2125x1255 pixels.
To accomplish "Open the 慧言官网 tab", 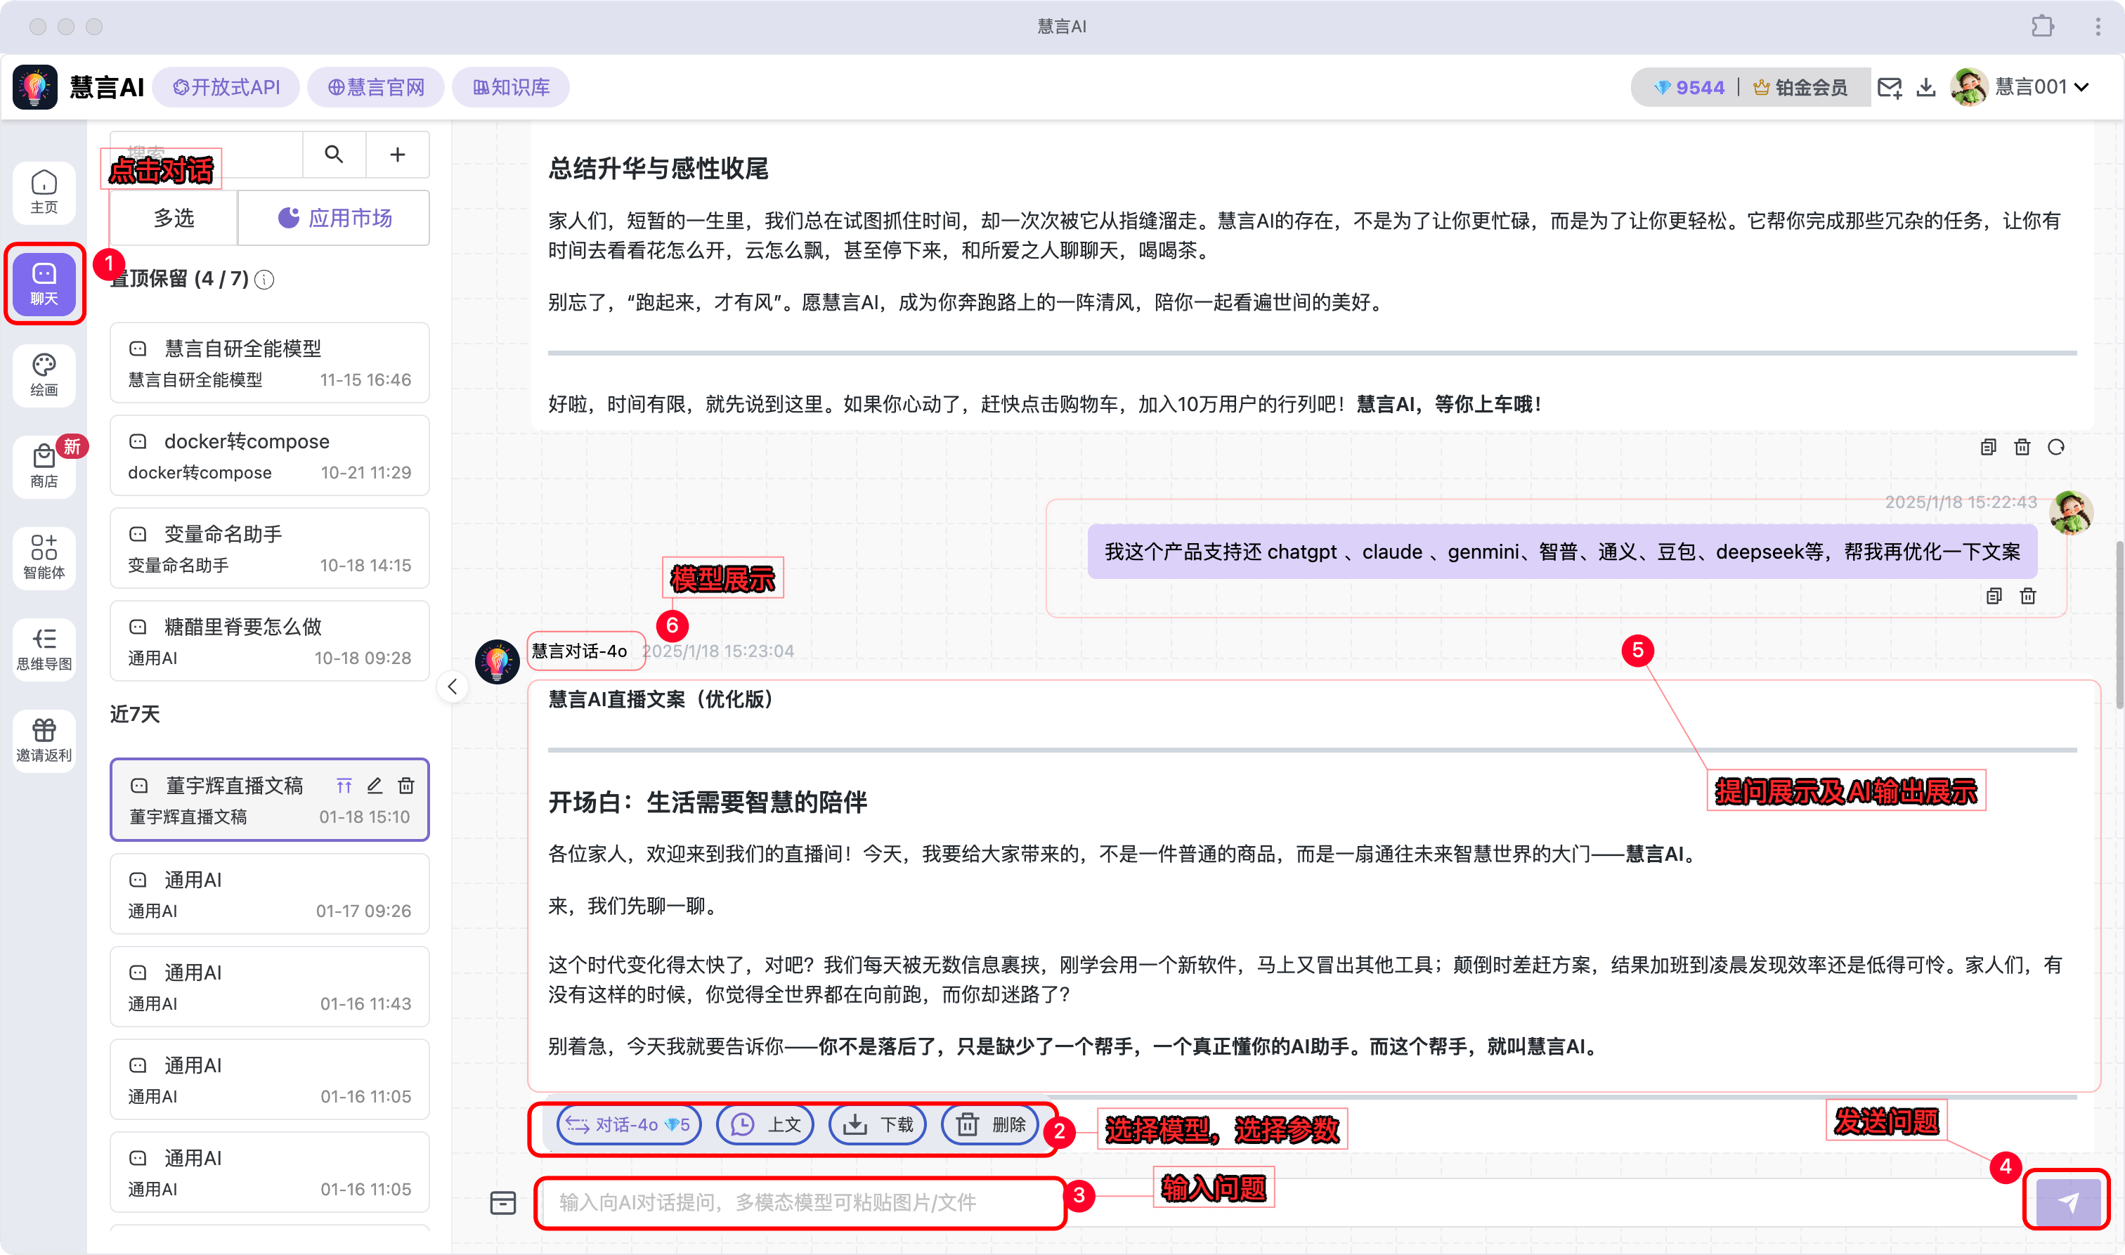I will tap(376, 87).
